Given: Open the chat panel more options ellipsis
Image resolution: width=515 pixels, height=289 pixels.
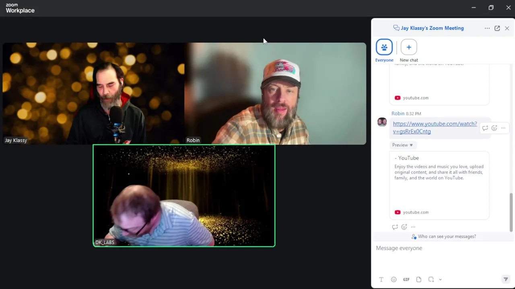Looking at the screenshot, I should (x=487, y=28).
